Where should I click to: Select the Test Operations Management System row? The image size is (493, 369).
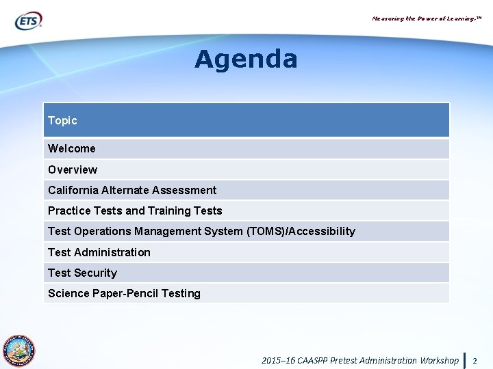pos(246,231)
